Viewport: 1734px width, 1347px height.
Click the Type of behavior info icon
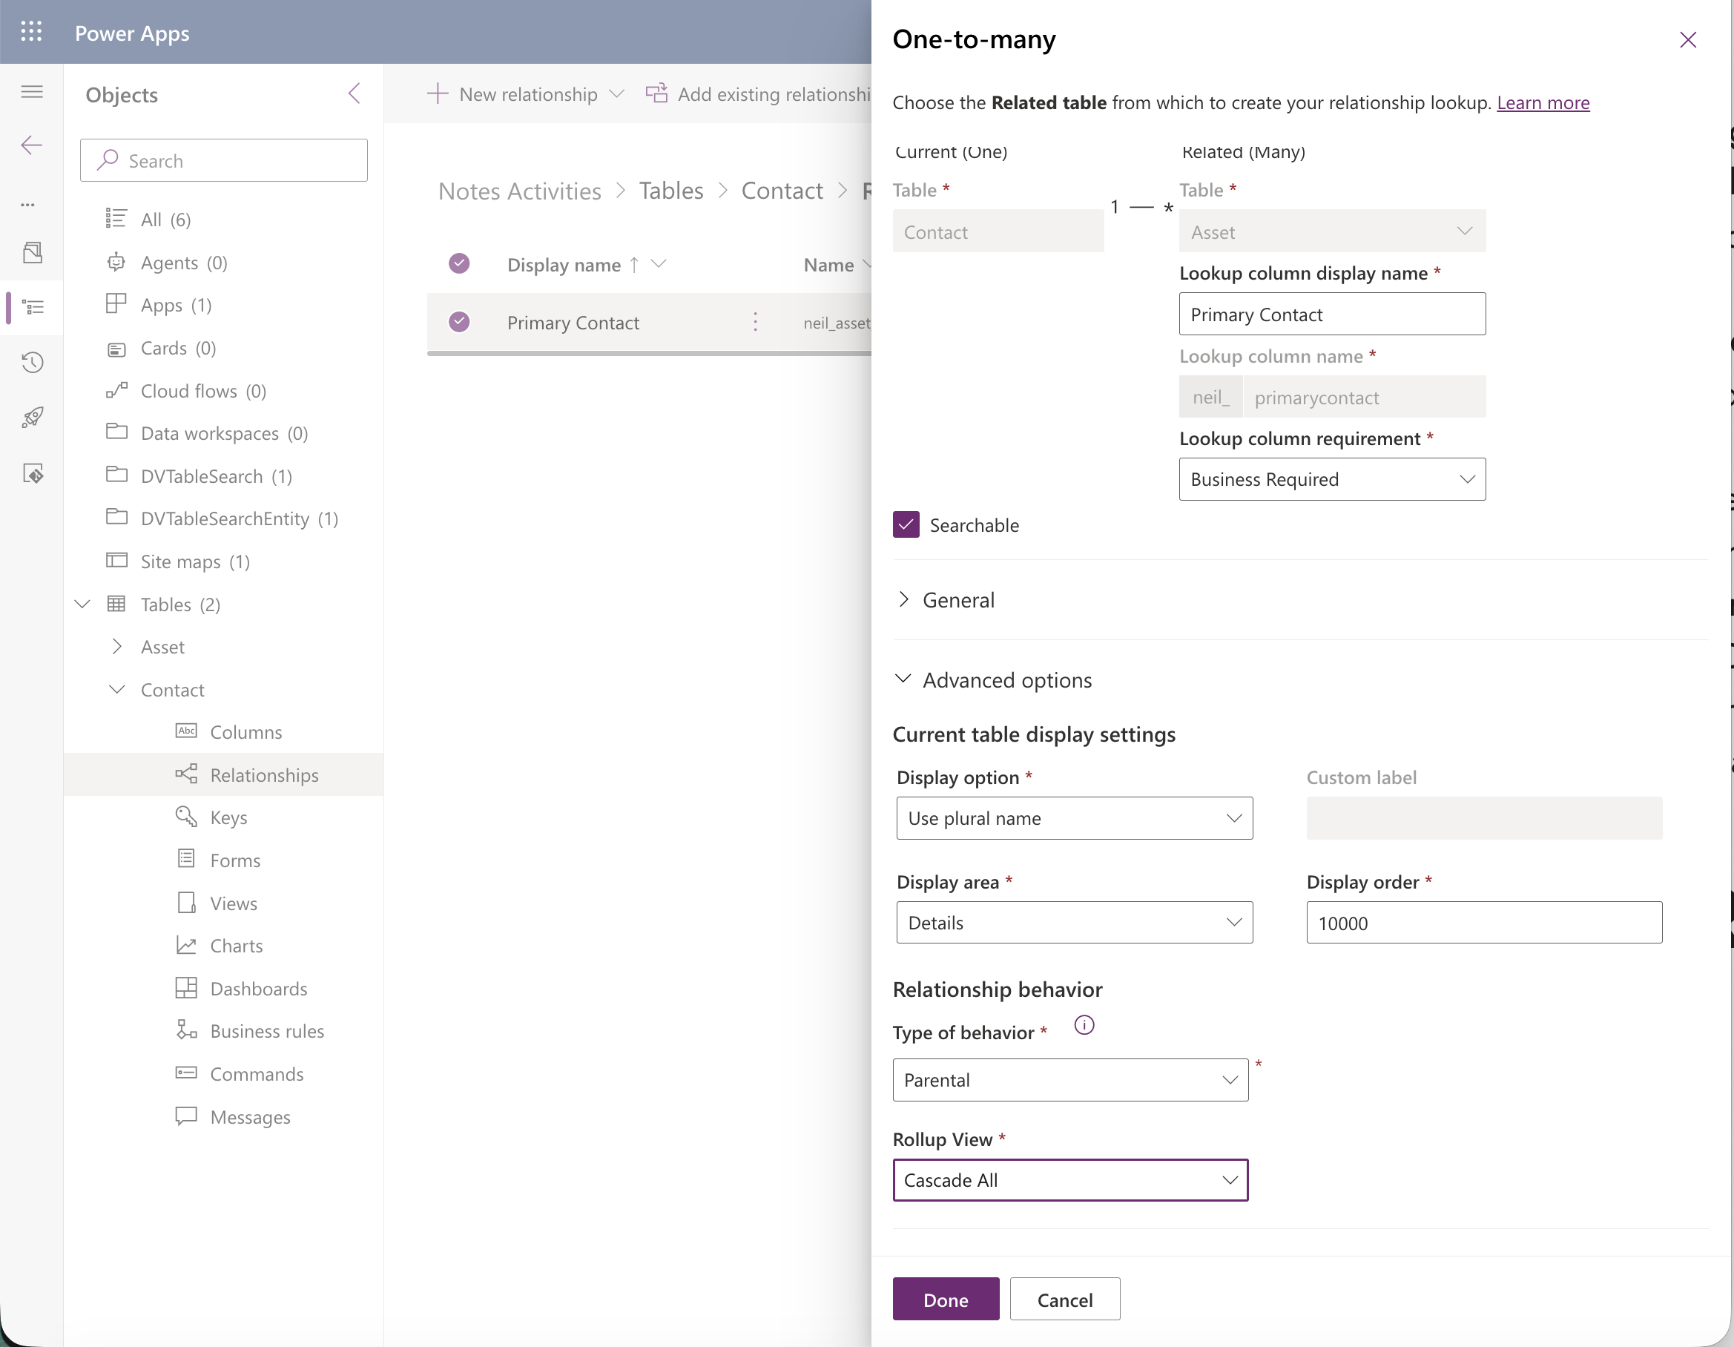point(1084,1025)
